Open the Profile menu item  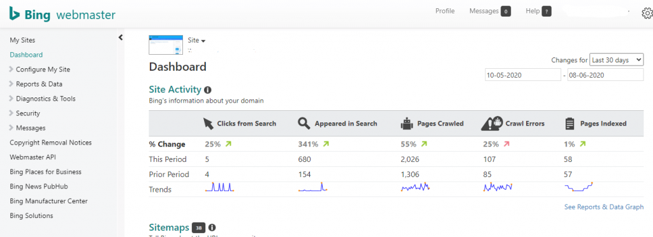(x=444, y=11)
